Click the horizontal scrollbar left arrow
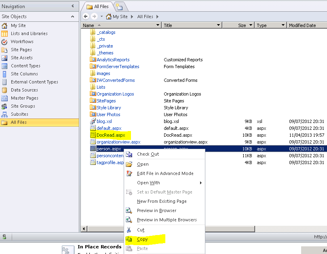The image size is (327, 254). [84, 229]
